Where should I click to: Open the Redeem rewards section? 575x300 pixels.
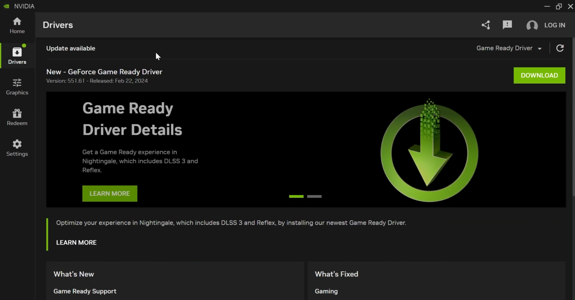(17, 117)
